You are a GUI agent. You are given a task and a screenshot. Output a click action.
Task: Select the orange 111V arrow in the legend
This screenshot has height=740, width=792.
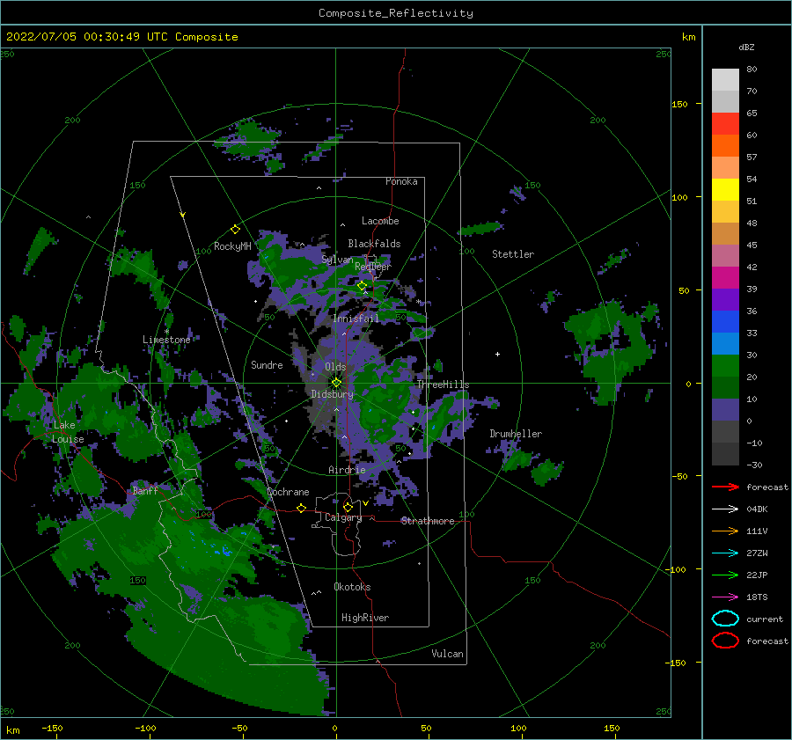point(725,531)
